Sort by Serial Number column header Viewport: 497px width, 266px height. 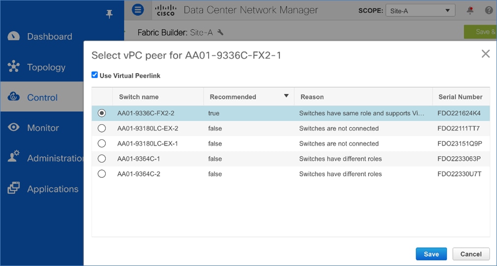pyautogui.click(x=461, y=97)
